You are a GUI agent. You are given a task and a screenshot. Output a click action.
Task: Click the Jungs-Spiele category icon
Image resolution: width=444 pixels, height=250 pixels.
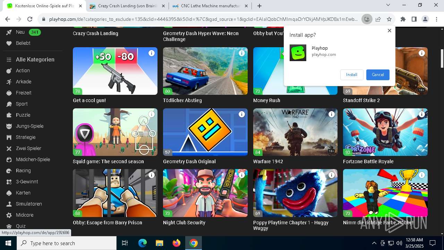click(9, 126)
